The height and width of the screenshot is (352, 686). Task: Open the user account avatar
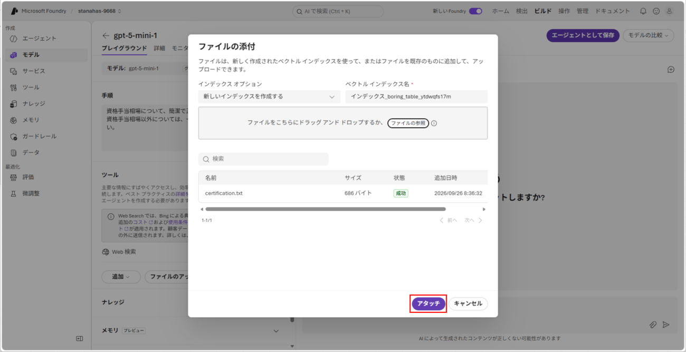669,11
